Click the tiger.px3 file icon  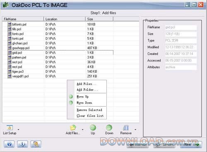tap(10, 71)
